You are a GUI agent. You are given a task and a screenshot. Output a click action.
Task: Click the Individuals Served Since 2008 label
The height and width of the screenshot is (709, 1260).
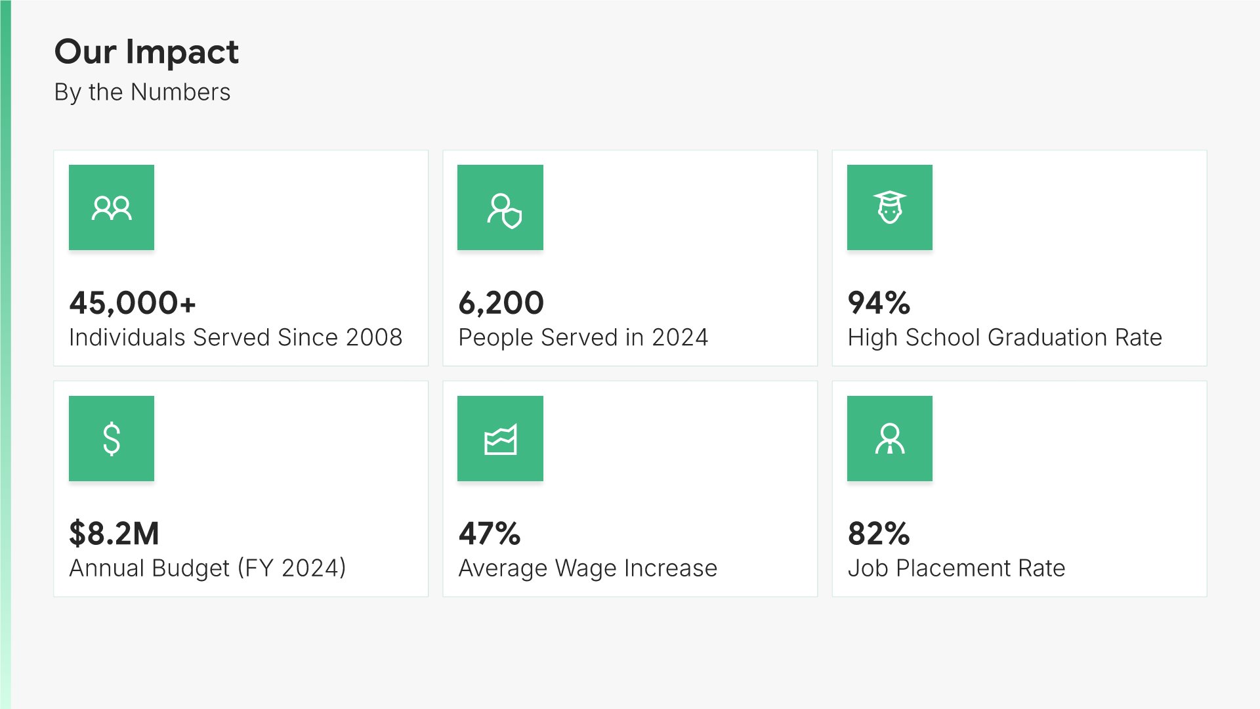(x=236, y=337)
